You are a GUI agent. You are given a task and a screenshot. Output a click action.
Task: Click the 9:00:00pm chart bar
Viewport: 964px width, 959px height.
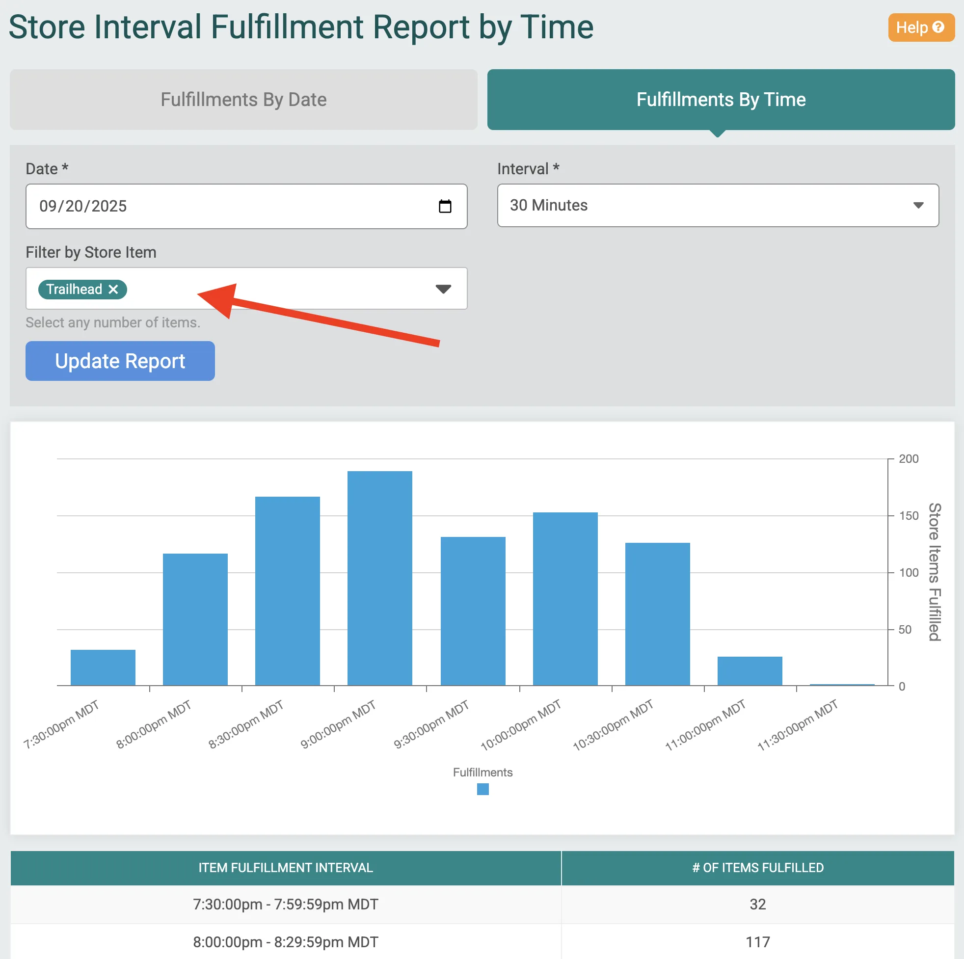(380, 578)
